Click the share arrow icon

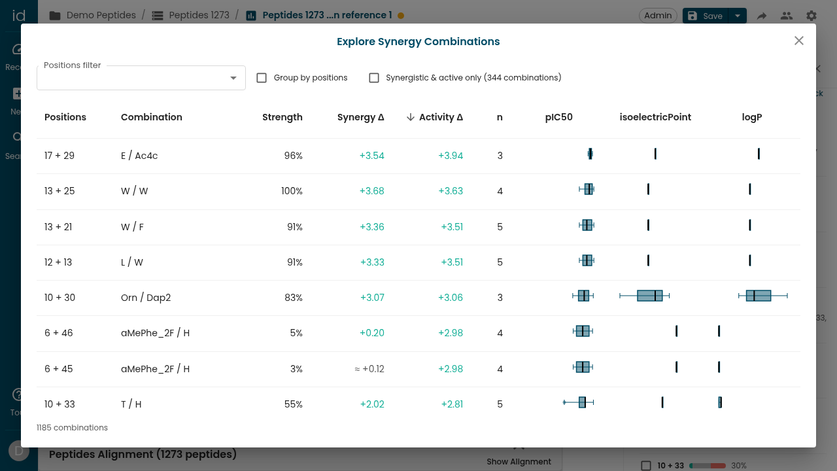762,16
